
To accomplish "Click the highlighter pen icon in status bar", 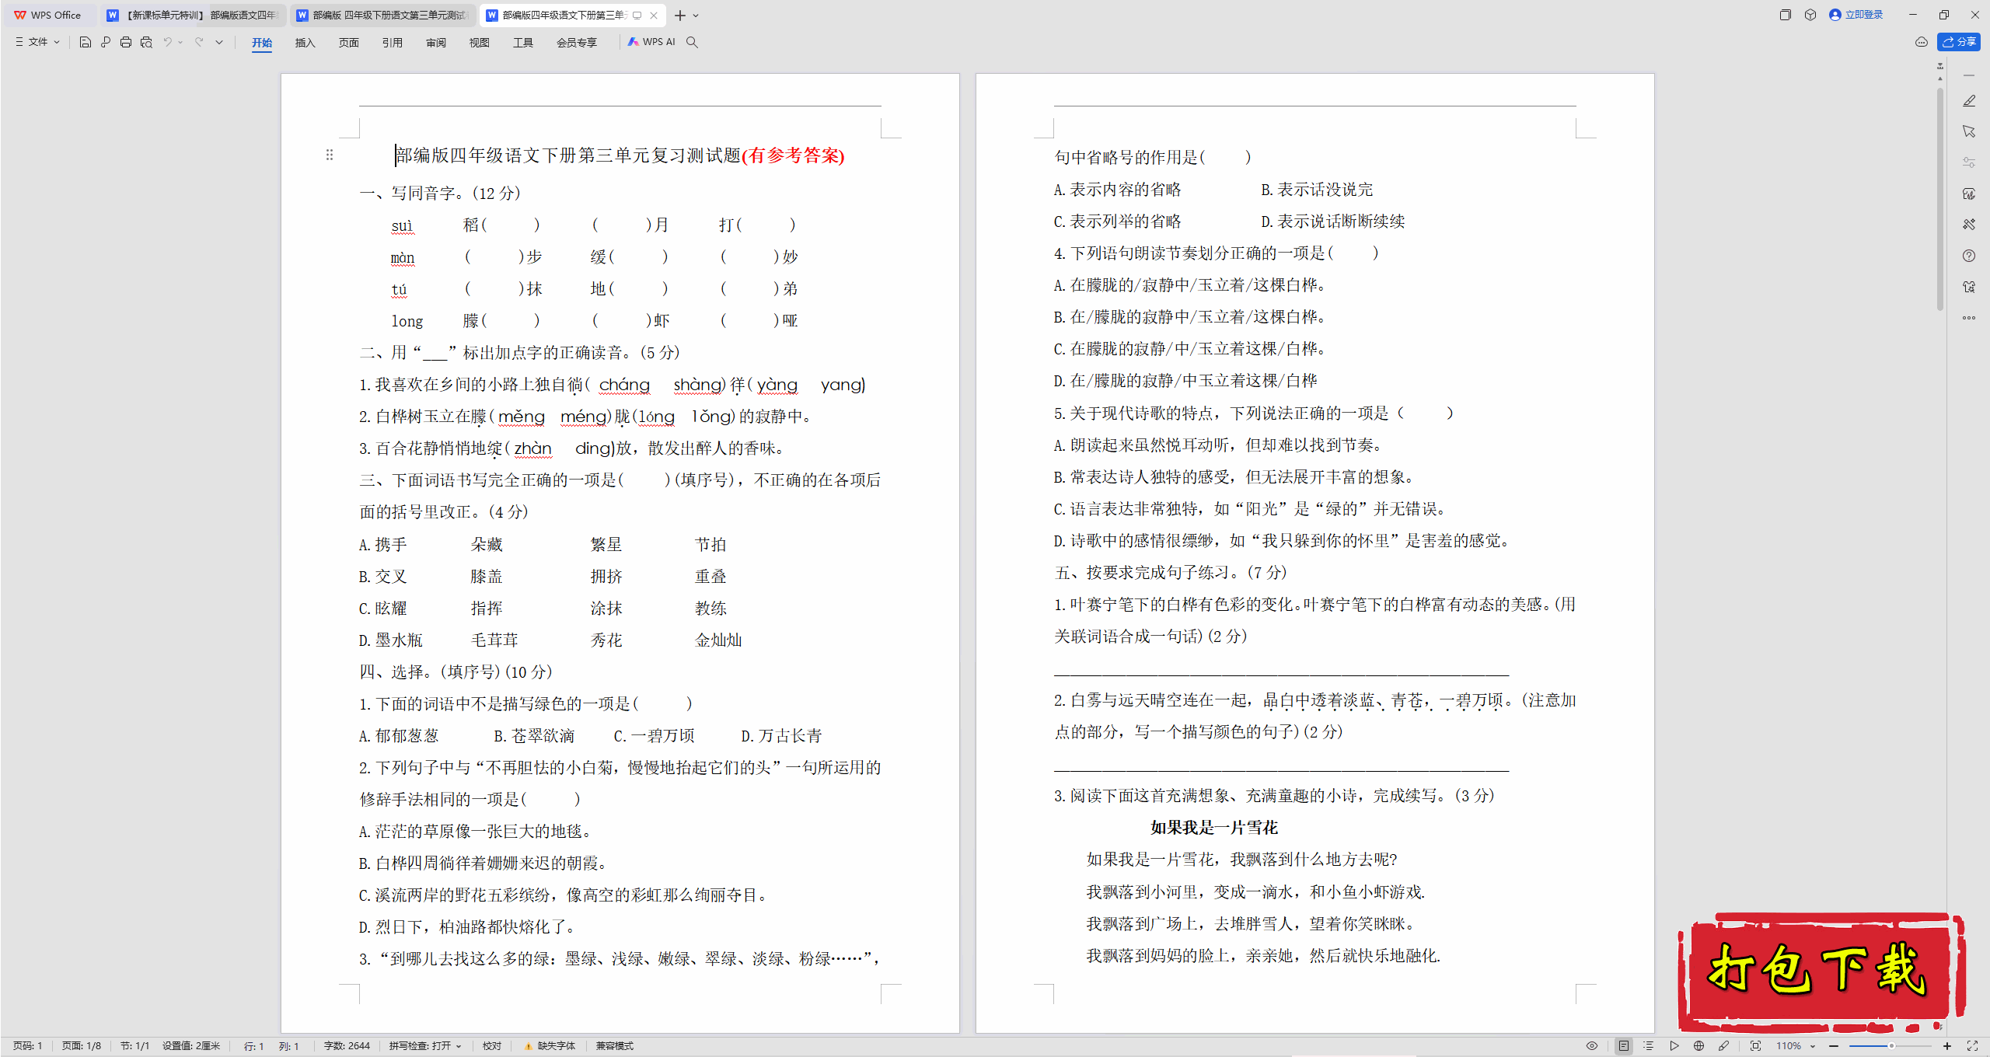I will pos(1723,1046).
